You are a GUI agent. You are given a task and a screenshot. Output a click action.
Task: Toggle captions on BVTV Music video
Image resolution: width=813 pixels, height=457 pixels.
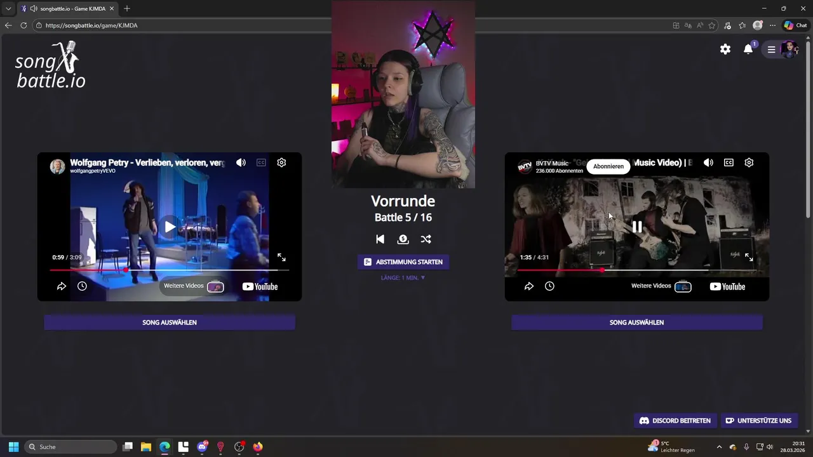pos(729,162)
